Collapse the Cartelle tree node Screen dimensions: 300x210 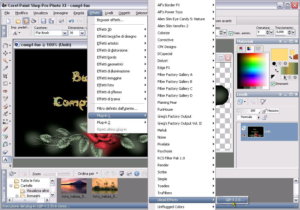(x=11, y=186)
